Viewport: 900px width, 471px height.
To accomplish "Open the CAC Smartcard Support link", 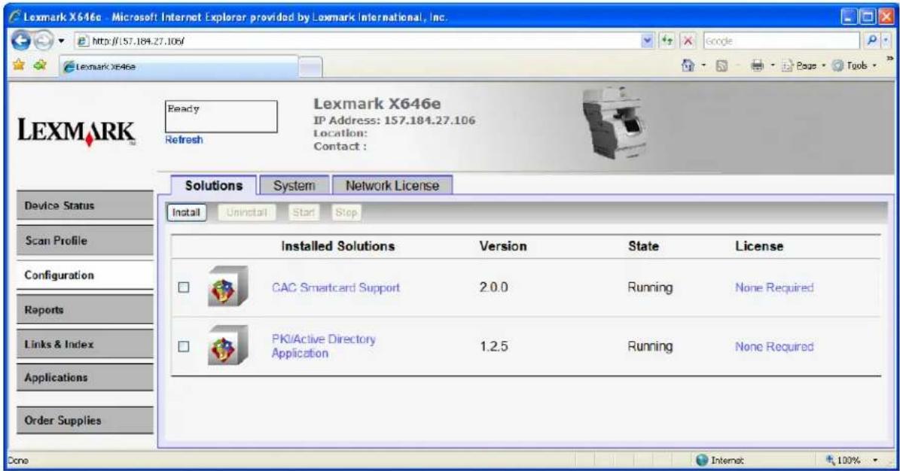I will (336, 287).
